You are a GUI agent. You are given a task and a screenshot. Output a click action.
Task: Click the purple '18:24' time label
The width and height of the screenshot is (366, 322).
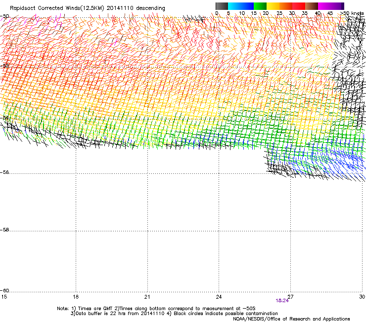[x=282, y=301]
